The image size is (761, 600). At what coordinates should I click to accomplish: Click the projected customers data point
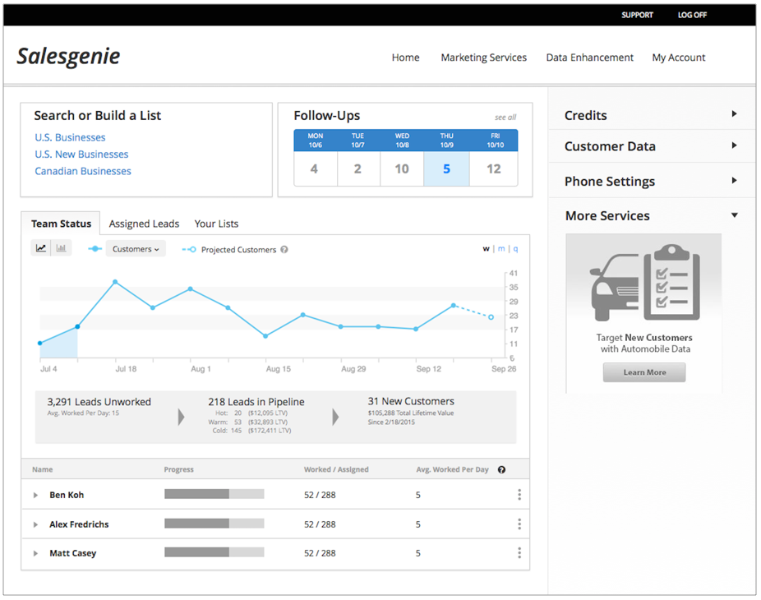tap(491, 317)
